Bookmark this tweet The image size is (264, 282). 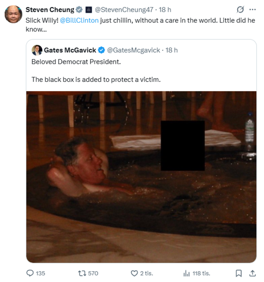pos(238,273)
